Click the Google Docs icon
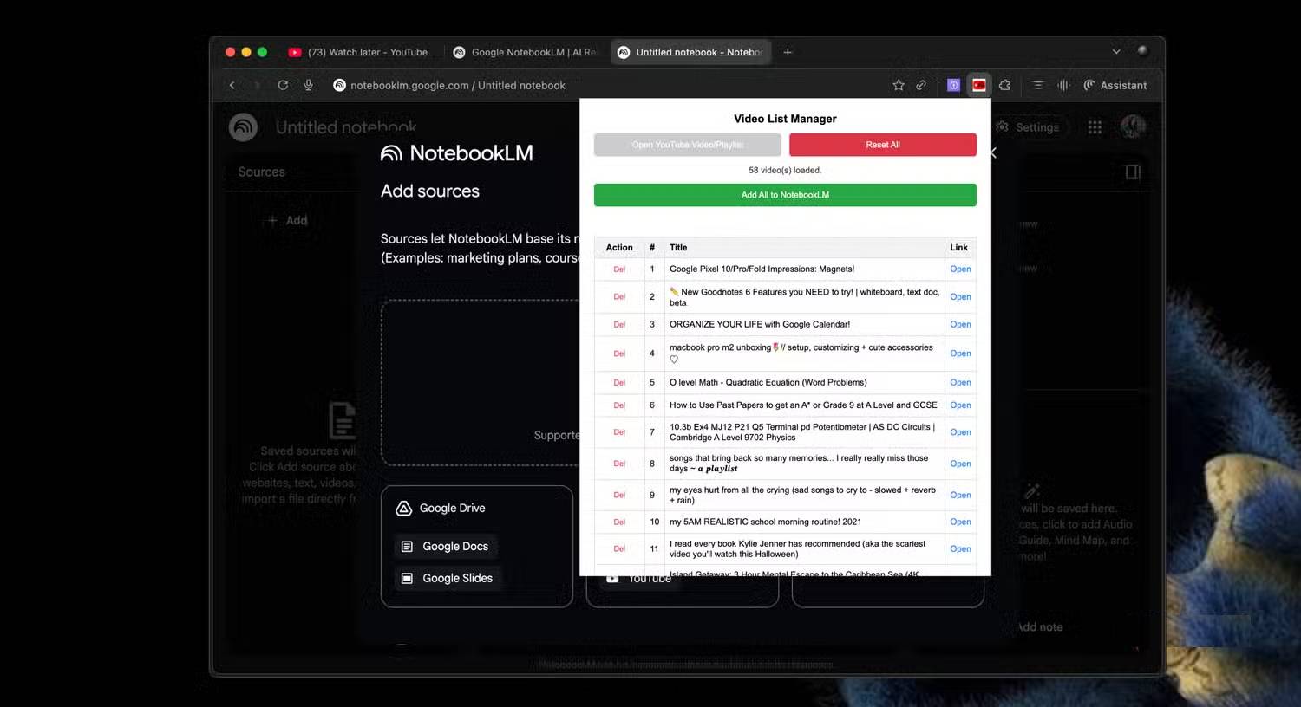 [x=407, y=547]
